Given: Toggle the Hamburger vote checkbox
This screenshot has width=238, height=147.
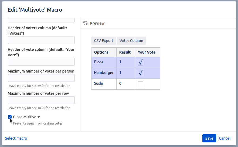Looking at the screenshot, I should pyautogui.click(x=140, y=73).
